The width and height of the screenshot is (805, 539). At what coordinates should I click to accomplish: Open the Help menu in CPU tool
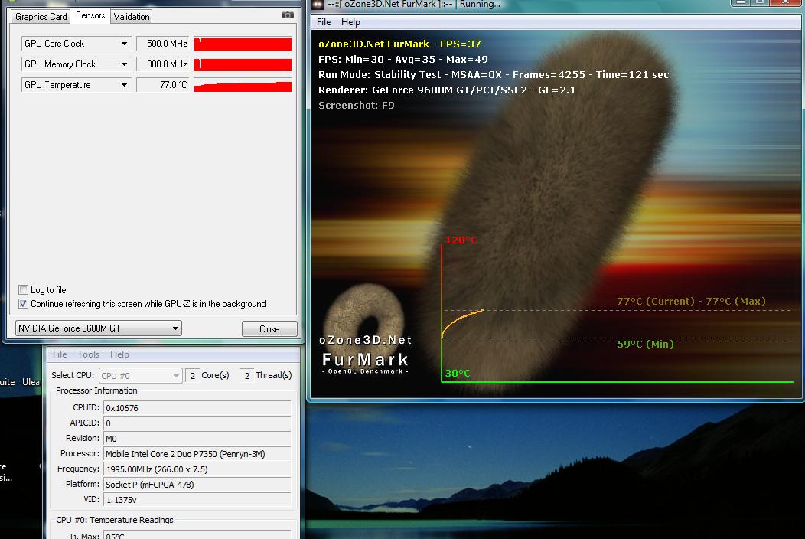[119, 354]
